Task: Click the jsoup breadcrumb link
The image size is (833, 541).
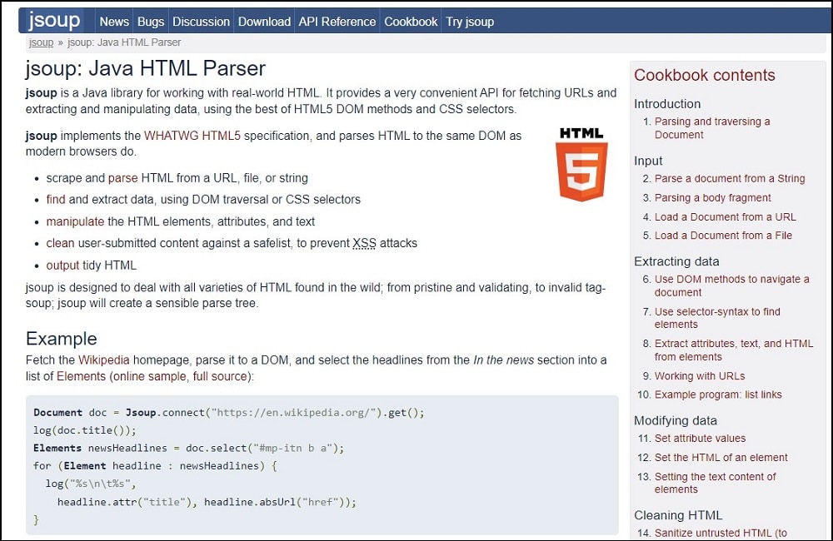Action: [x=41, y=42]
